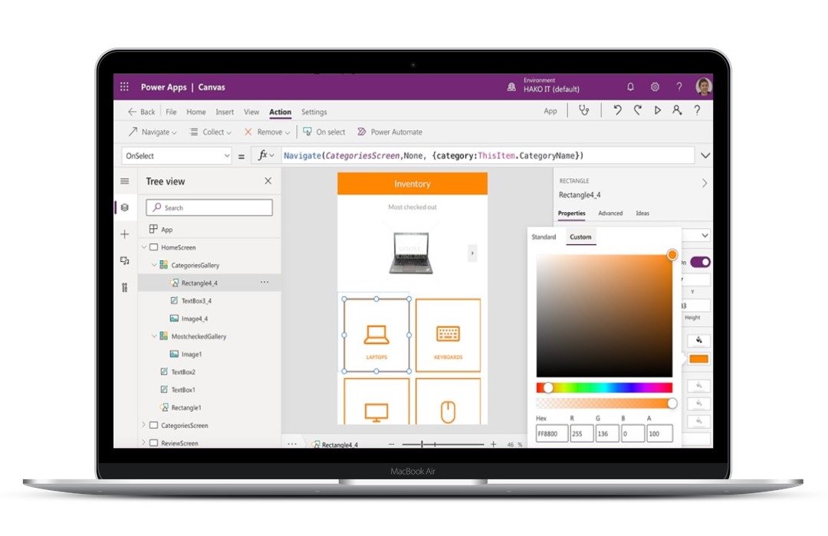Switch to the Standard color tab

click(544, 237)
